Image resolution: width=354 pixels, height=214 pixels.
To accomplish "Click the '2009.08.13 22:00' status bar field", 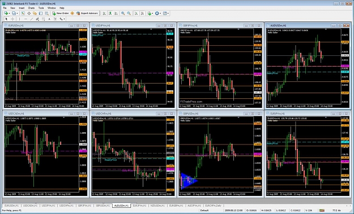I will [233, 211].
